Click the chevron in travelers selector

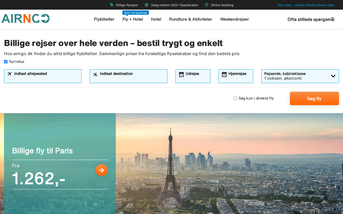tap(333, 76)
